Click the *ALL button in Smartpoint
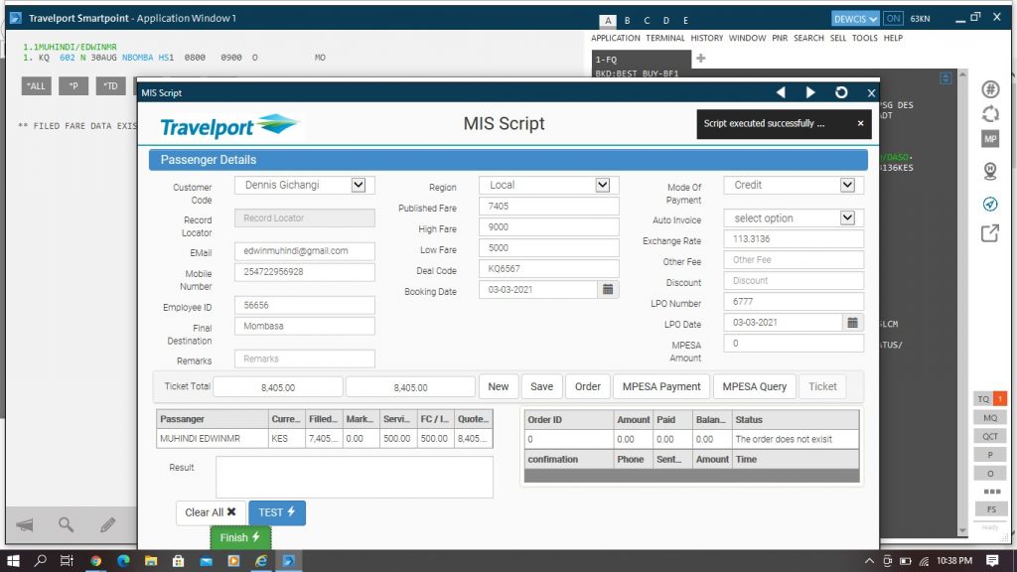This screenshot has width=1017, height=572. pos(37,85)
